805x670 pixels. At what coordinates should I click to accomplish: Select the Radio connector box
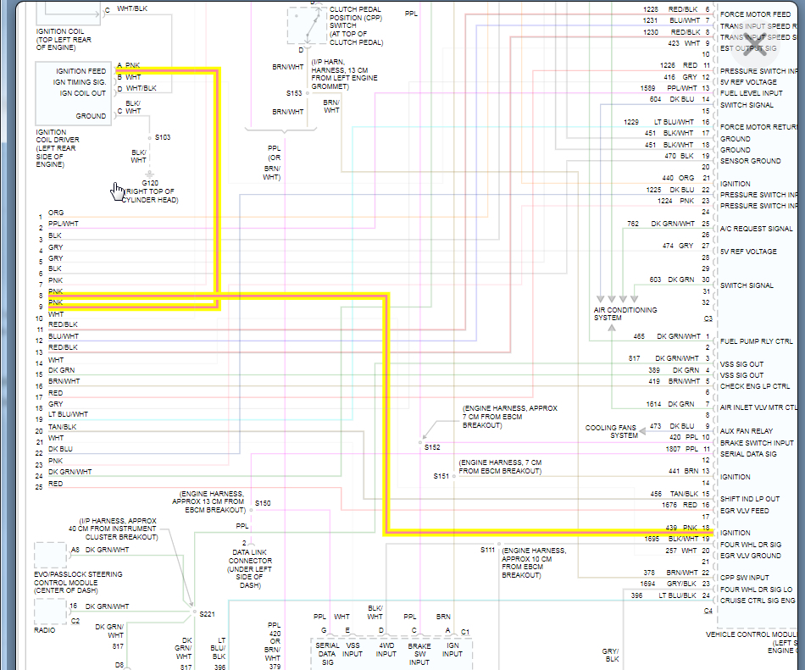click(50, 612)
